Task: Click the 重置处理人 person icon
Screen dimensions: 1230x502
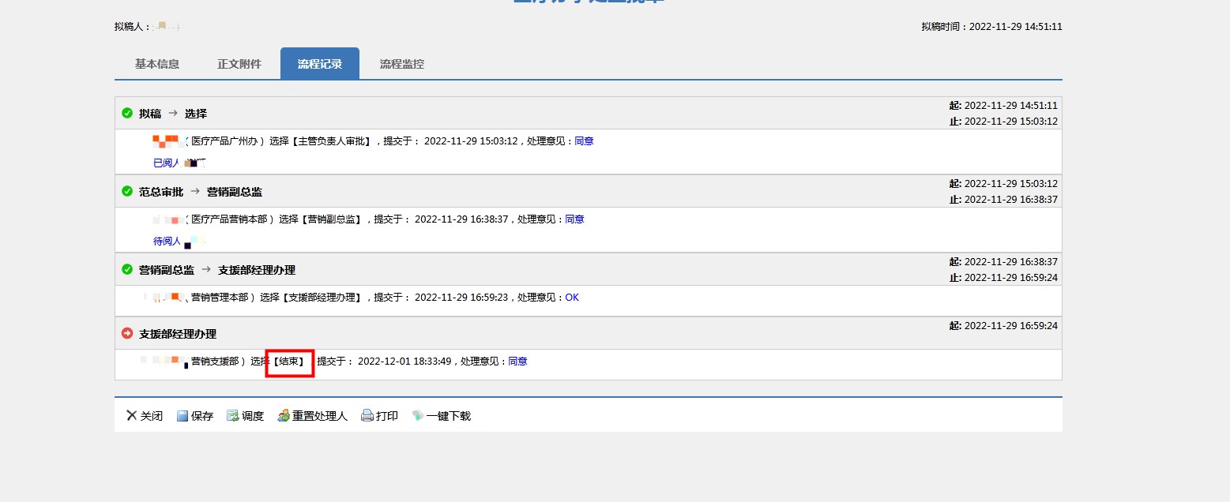Action: point(284,416)
